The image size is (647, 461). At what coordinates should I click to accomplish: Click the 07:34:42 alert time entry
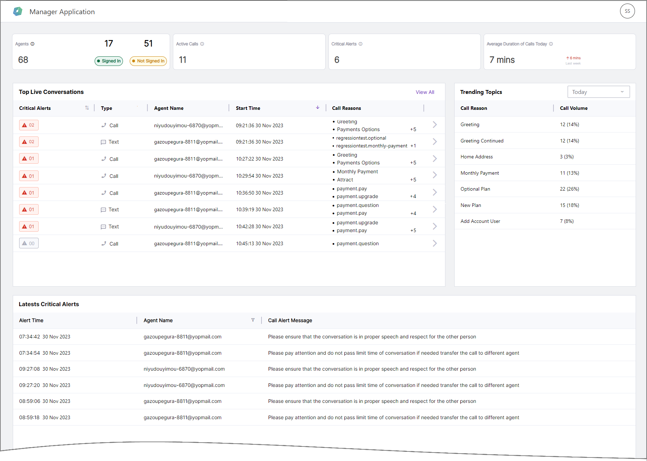point(45,337)
